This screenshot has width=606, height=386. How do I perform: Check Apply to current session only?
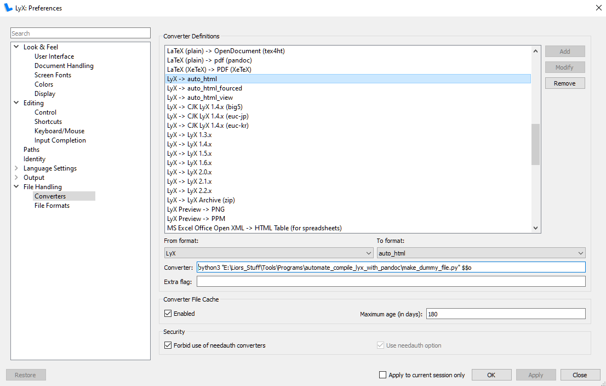pos(382,375)
